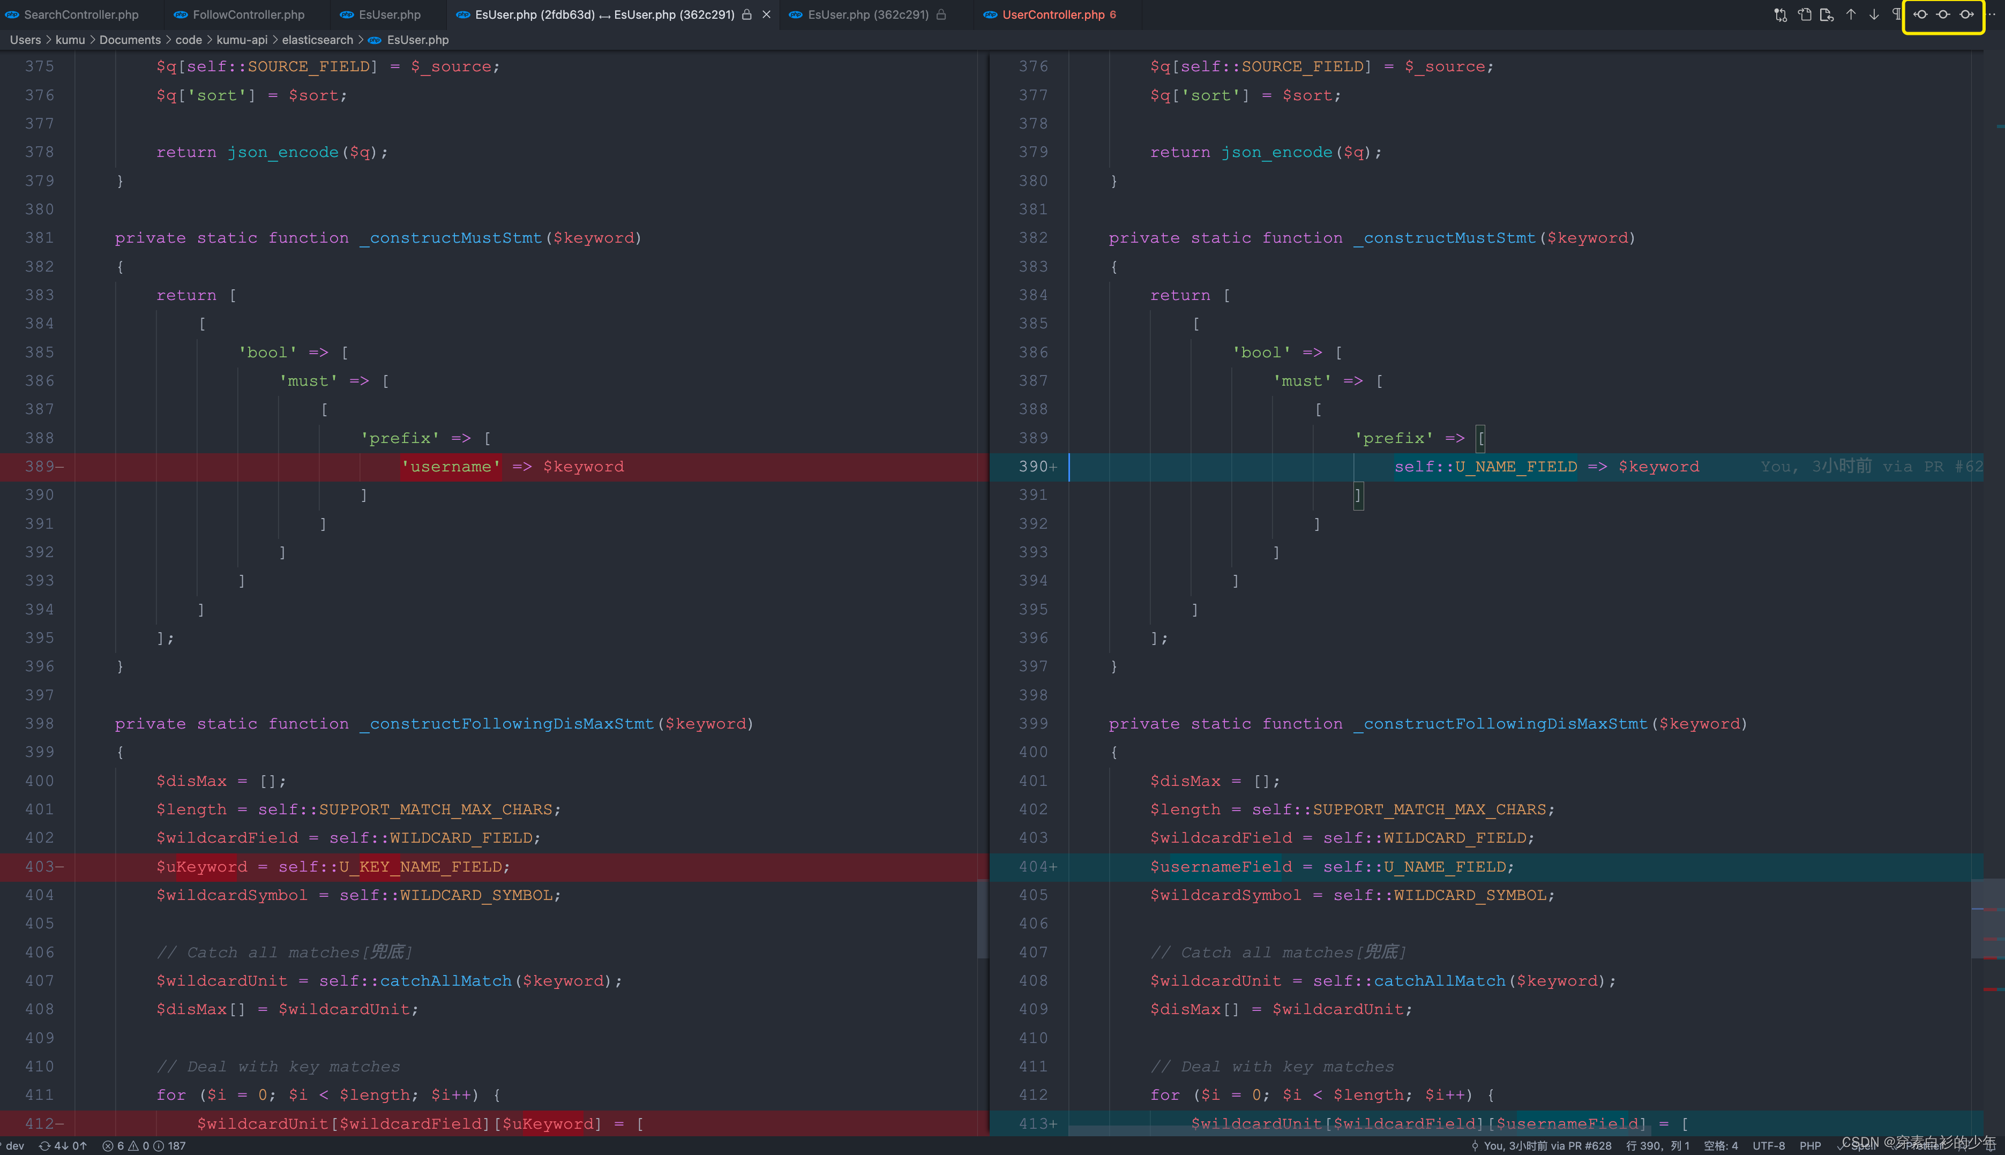The height and width of the screenshot is (1155, 2005).
Task: Click added line 390 U_NAME_FIELD in right pane
Action: tap(1485, 467)
